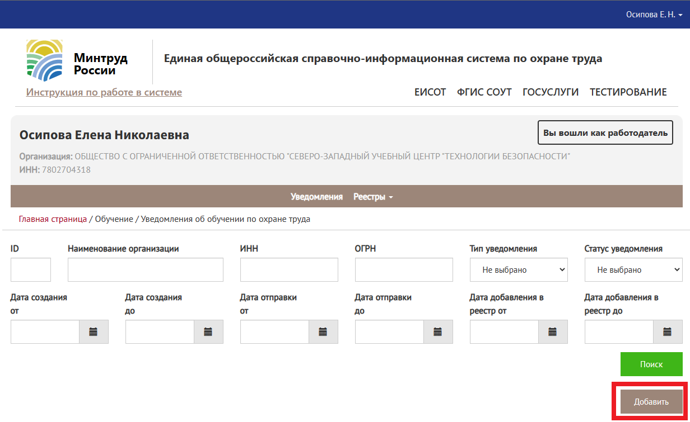Focus the Наименование организации field
The image size is (690, 422).
[x=146, y=270]
